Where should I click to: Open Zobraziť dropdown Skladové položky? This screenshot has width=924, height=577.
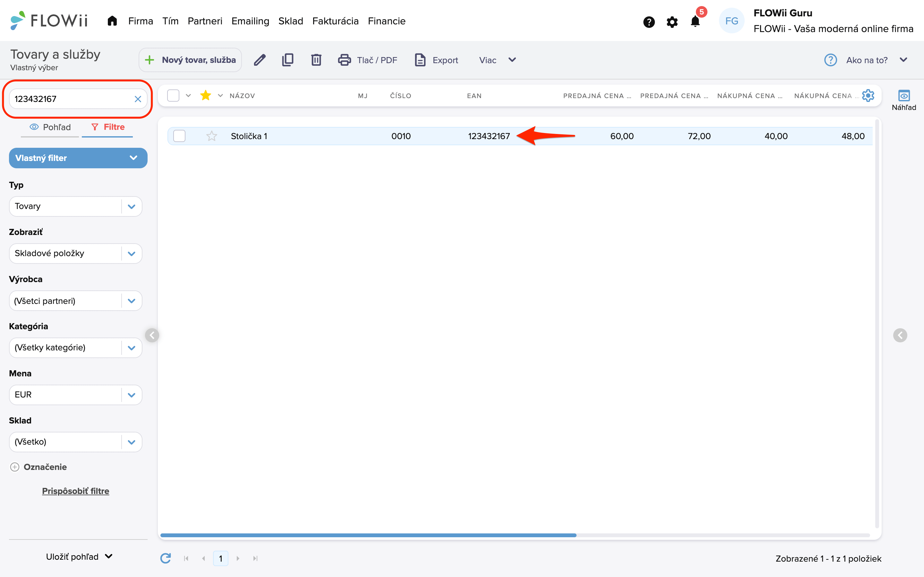[76, 253]
